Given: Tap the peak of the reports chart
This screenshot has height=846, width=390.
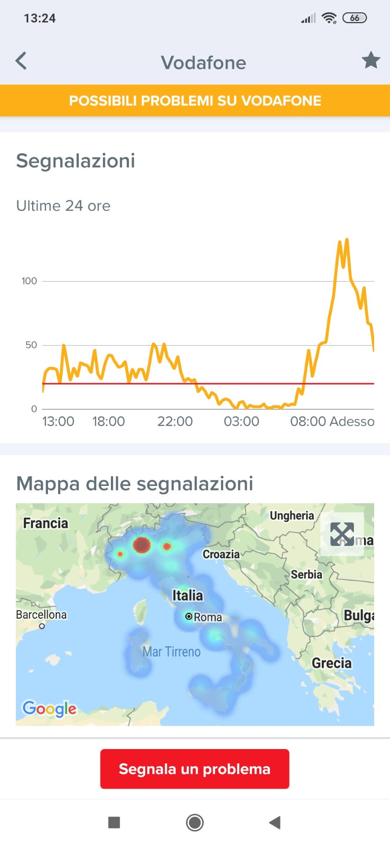Looking at the screenshot, I should pos(347,240).
